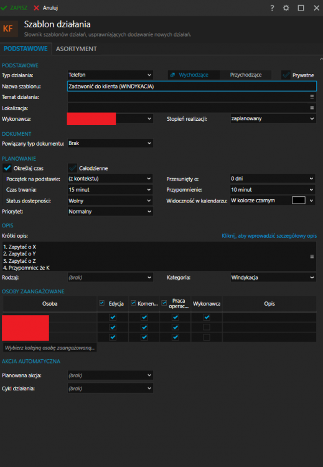Expand the Typ działania dropdown
This screenshot has height=467, width=323.
click(110, 75)
